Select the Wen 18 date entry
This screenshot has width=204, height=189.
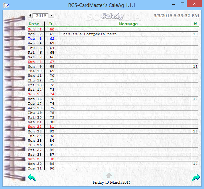34,108
